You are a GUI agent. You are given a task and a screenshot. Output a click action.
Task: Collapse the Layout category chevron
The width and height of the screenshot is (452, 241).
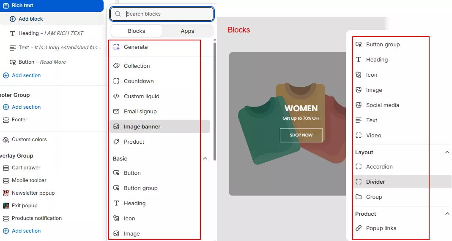[447, 153]
